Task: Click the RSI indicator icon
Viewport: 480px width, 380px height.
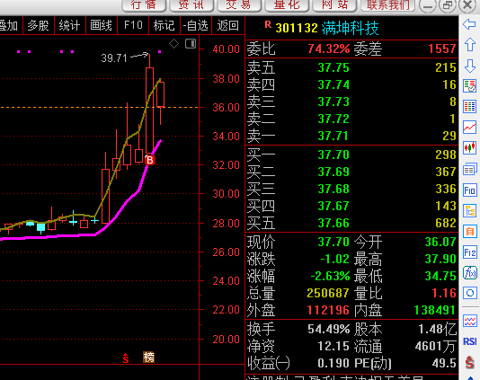Action: point(469,341)
